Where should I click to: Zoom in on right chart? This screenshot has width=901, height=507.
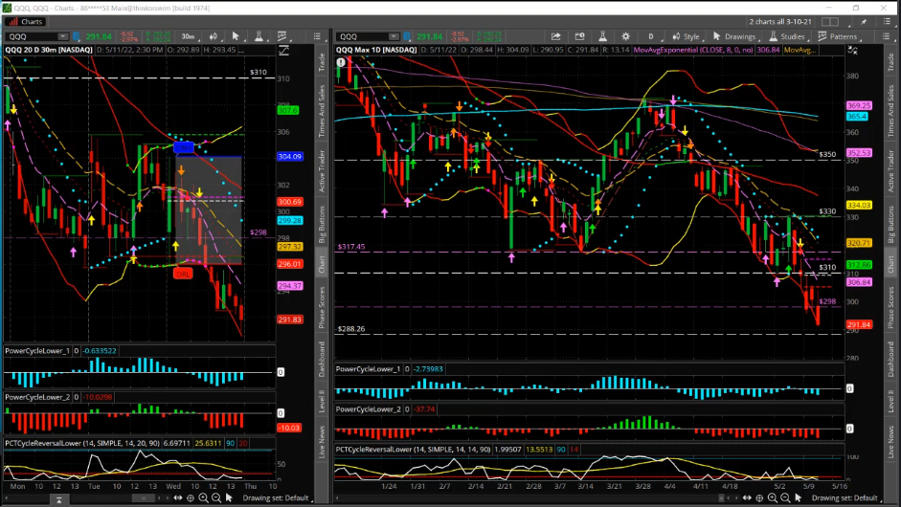[x=773, y=497]
